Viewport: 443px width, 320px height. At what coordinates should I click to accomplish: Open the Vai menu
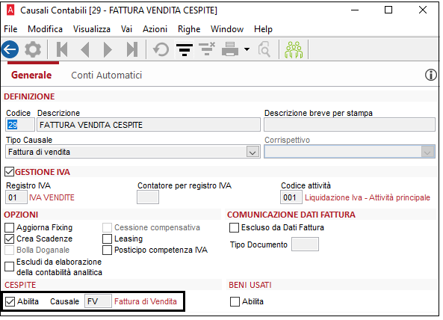tap(126, 29)
